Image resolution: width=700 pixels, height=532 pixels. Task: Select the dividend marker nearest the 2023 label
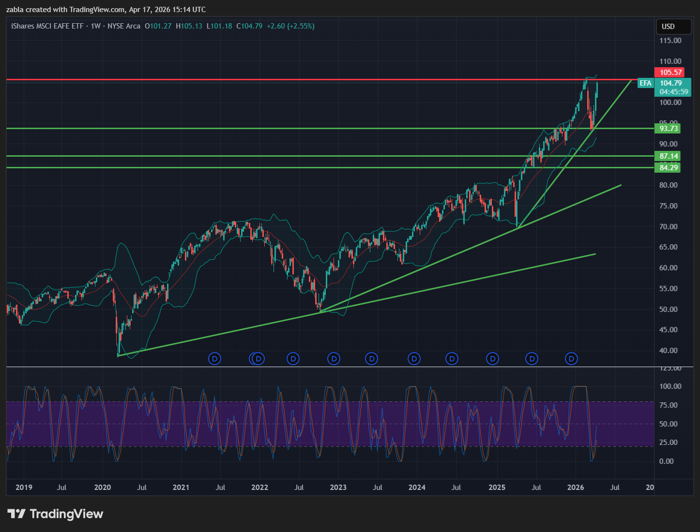click(334, 359)
